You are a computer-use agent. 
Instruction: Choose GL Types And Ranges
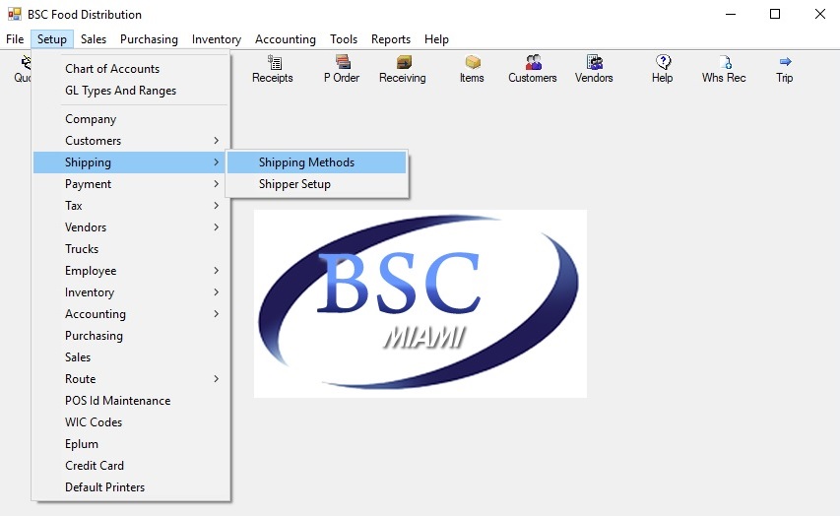pos(131,91)
